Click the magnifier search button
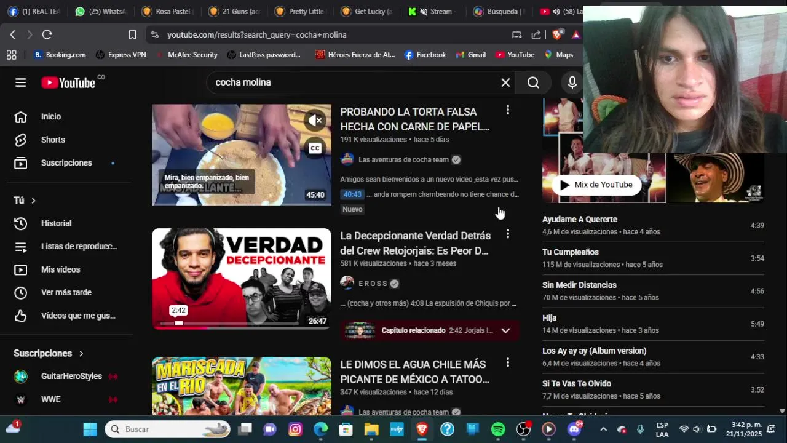This screenshot has width=787, height=443. pos(533,82)
